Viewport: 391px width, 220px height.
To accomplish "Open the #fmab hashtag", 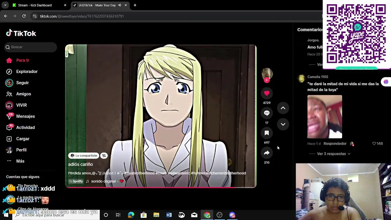I will (161, 173).
